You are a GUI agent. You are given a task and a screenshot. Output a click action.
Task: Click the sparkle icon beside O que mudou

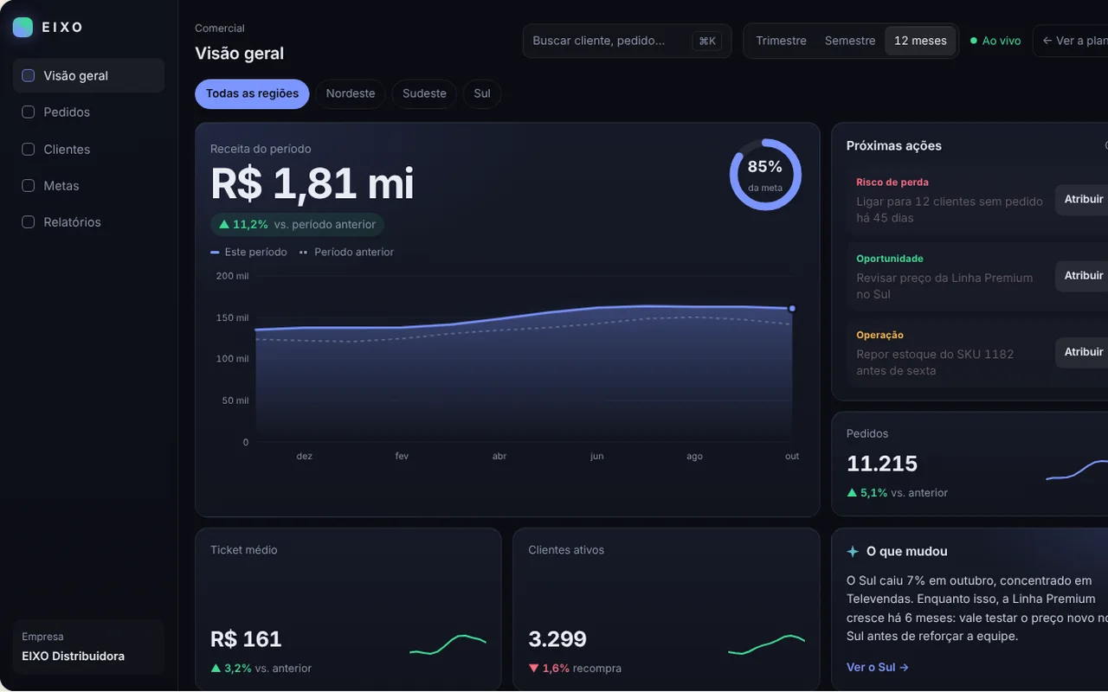[x=853, y=551]
